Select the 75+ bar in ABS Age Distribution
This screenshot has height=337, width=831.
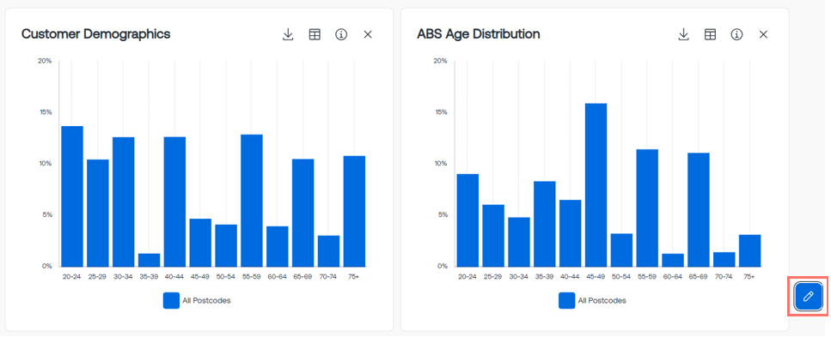(x=750, y=250)
